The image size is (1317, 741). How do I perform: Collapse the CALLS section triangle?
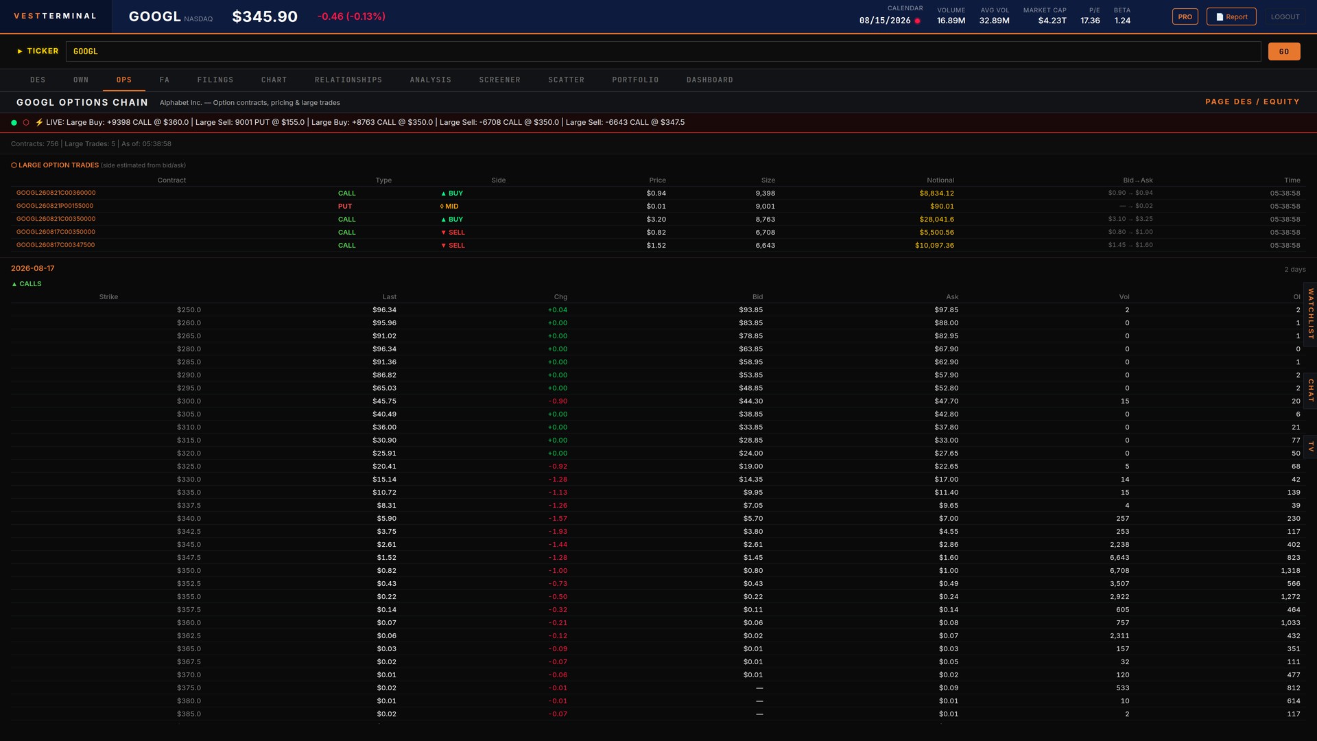pyautogui.click(x=14, y=284)
